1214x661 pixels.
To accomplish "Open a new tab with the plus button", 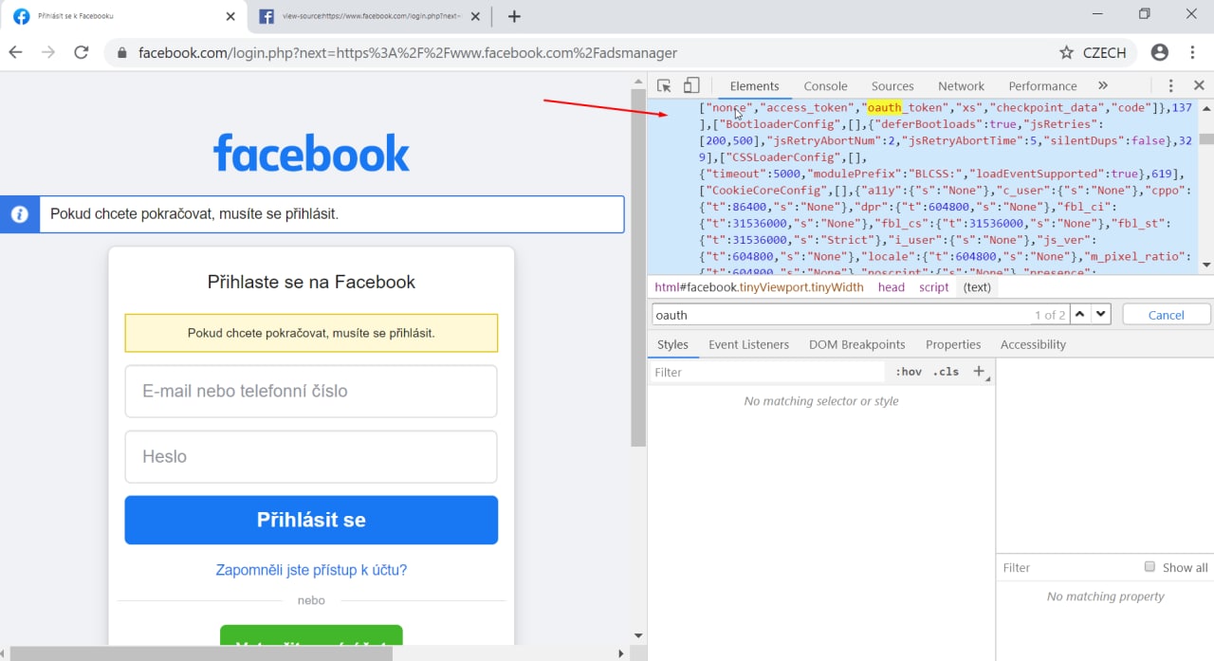I will tap(514, 16).
